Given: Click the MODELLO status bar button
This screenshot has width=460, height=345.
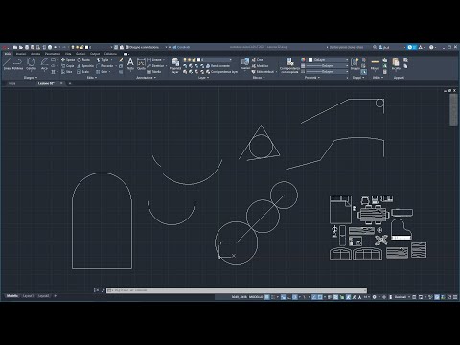Looking at the screenshot, I should pos(256,297).
